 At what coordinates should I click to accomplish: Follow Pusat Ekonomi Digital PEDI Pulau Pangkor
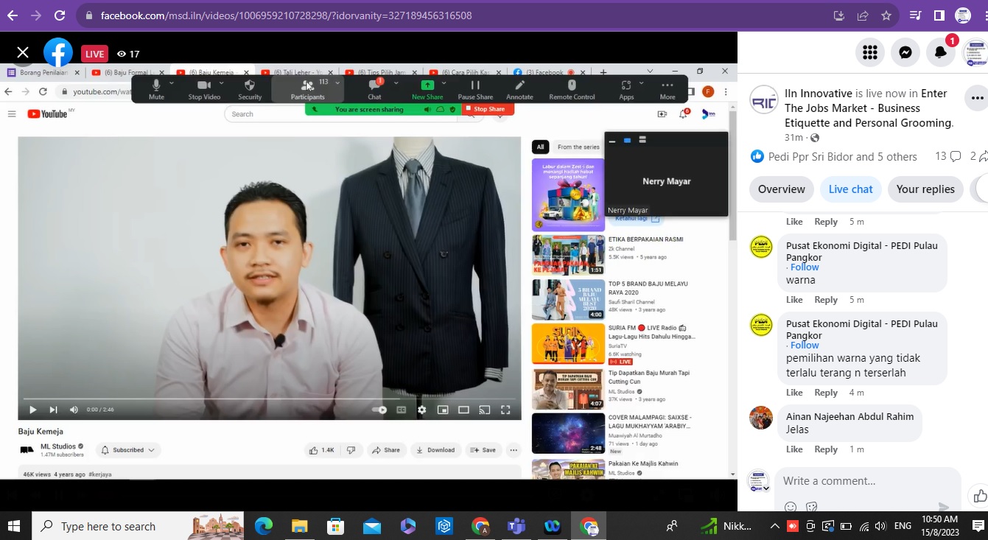tap(805, 267)
